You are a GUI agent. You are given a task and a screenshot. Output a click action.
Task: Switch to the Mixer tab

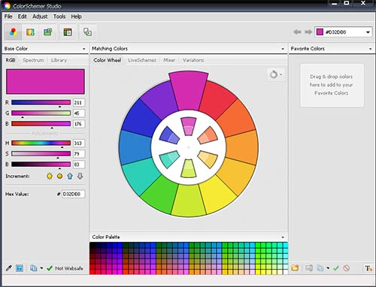pyautogui.click(x=169, y=60)
